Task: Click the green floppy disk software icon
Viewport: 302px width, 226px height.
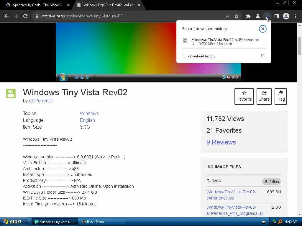Action: click(x=11, y=94)
